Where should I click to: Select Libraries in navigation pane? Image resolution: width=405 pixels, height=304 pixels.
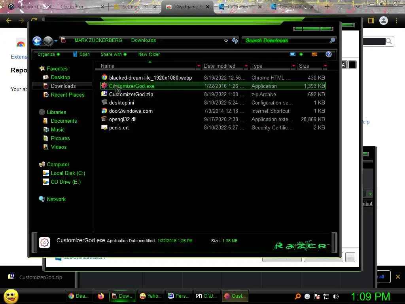pyautogui.click(x=57, y=112)
